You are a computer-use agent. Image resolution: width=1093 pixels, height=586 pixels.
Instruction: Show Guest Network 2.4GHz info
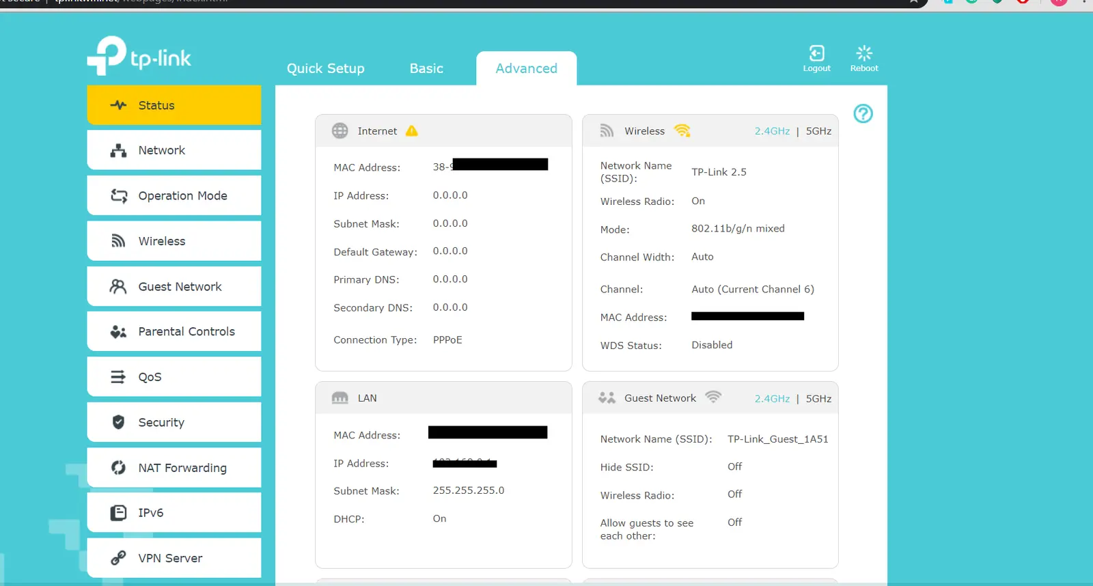point(772,399)
